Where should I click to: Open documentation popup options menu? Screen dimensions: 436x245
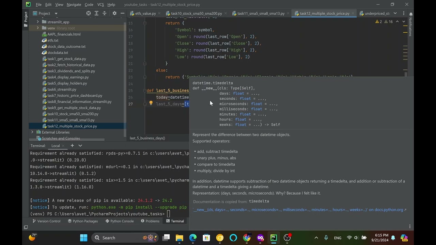pos(410,226)
